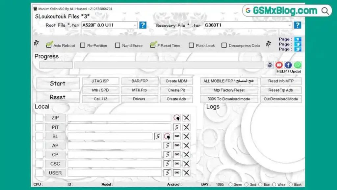Enable Re-Partition checkbox

pyautogui.click(x=83, y=45)
